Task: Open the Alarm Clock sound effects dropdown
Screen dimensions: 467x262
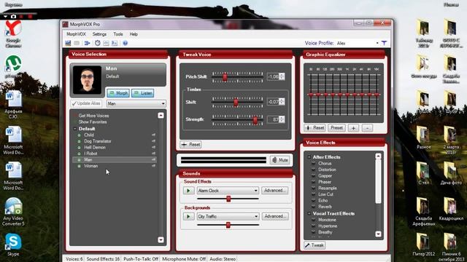Action: coord(228,191)
